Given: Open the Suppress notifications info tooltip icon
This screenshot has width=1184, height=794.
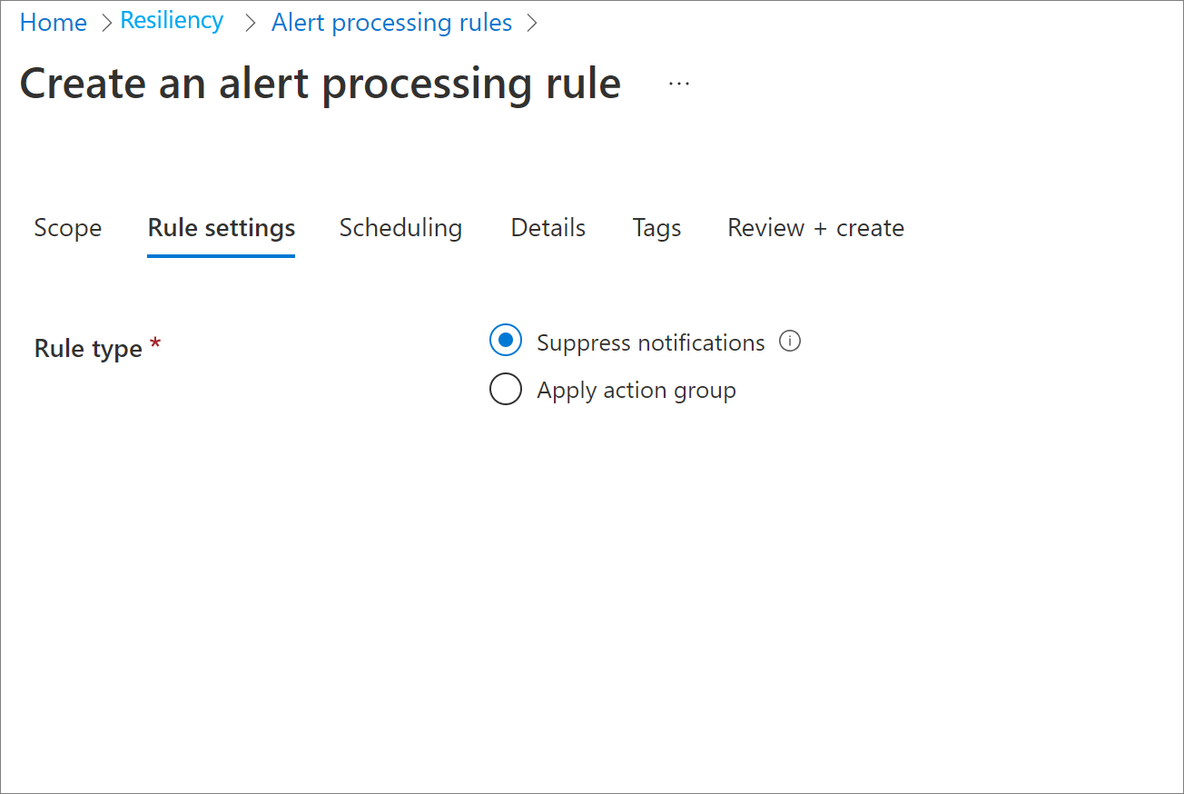Looking at the screenshot, I should (x=790, y=341).
